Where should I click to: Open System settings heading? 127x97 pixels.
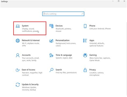(25, 26)
